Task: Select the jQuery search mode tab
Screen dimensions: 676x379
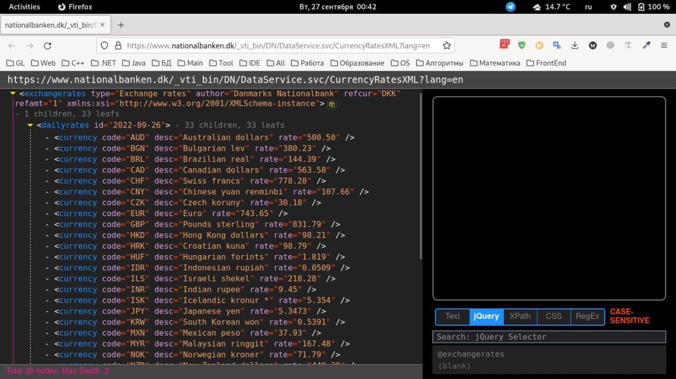Action: click(486, 316)
